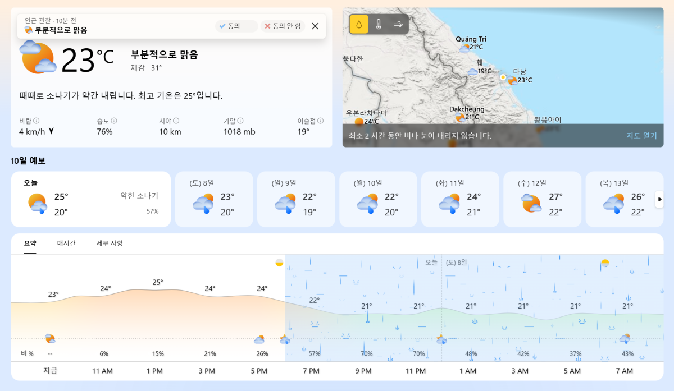This screenshot has height=391, width=674.
Task: Click the 10 km visibility value
Action: tap(170, 132)
